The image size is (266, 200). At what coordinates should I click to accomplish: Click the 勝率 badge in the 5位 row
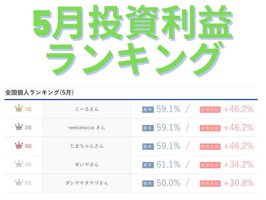(x=148, y=184)
